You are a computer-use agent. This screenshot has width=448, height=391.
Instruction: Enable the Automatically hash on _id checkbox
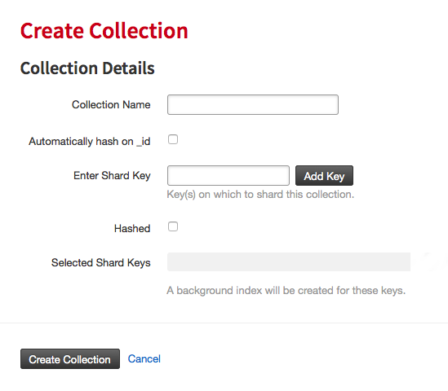point(173,139)
